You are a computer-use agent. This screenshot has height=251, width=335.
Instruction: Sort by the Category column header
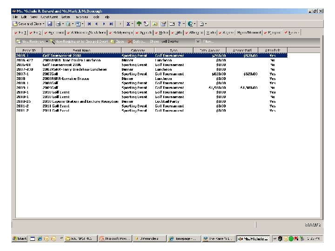[138, 50]
